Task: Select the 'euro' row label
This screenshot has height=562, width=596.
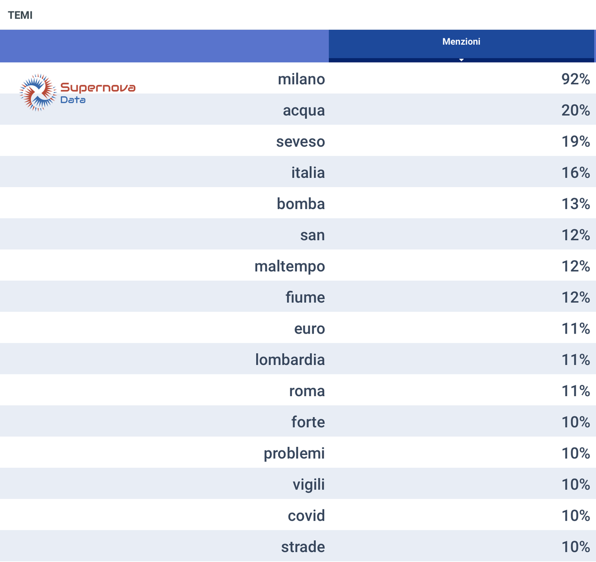Action: 309,329
